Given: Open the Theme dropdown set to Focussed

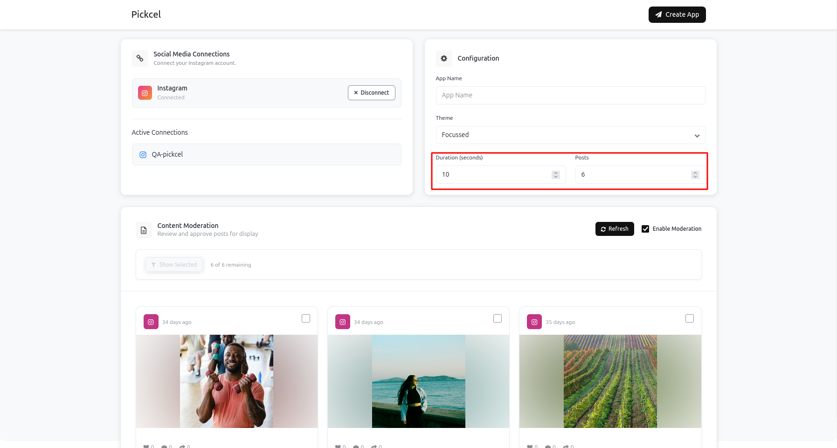Looking at the screenshot, I should tap(570, 135).
